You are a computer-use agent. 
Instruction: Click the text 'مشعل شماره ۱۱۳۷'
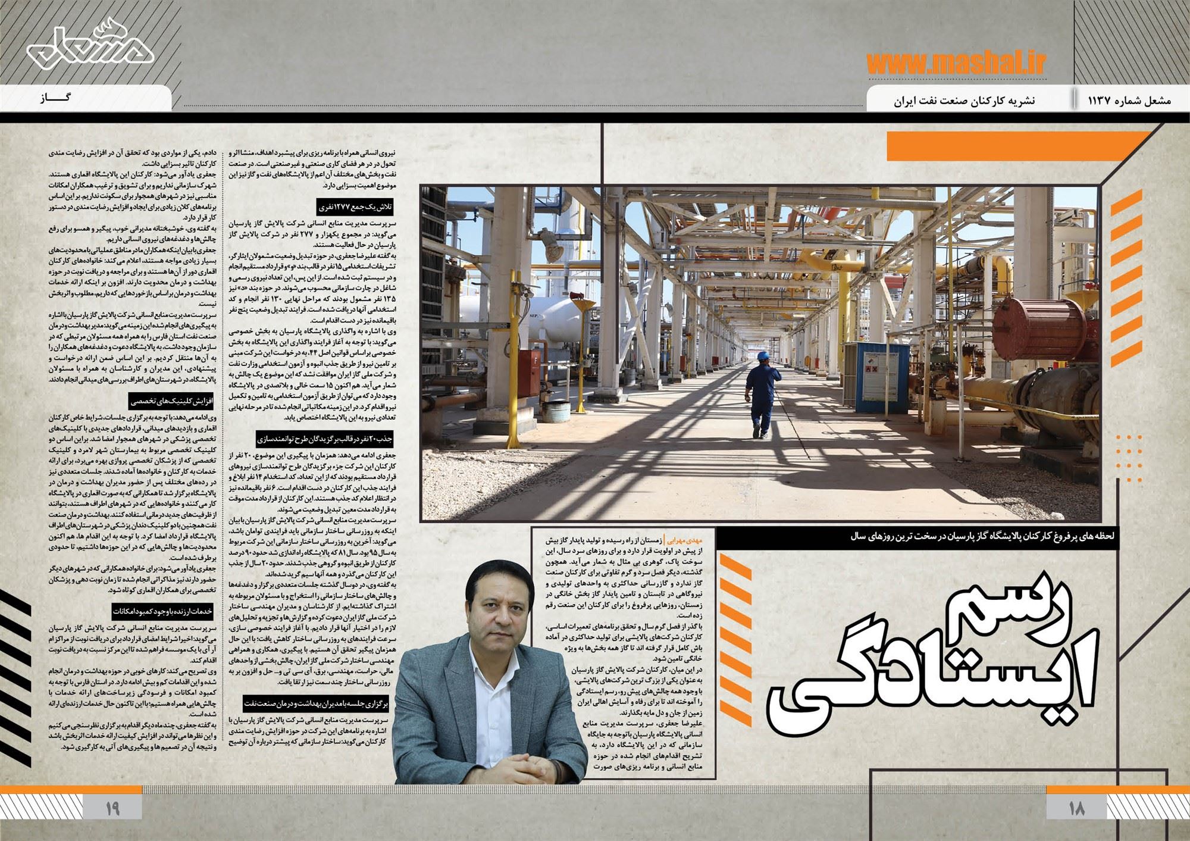[x=1129, y=101]
